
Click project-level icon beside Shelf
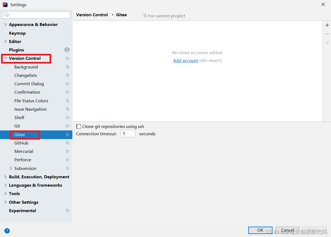[x=67, y=118]
